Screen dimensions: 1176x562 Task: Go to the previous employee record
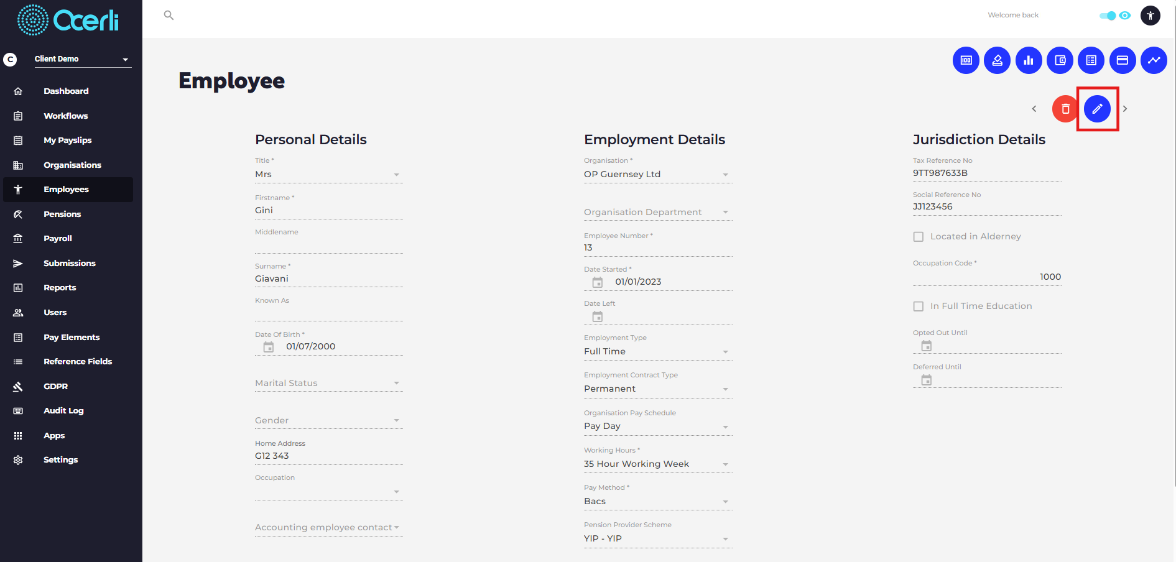coord(1034,109)
